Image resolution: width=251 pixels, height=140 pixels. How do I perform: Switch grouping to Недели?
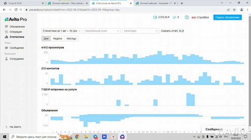58,38
